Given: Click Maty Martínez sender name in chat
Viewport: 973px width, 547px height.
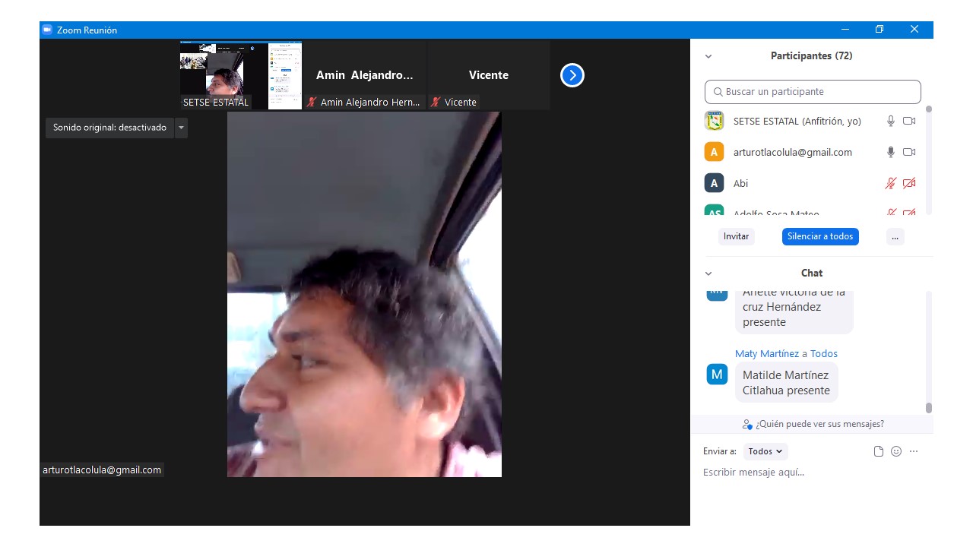Looking at the screenshot, I should (x=767, y=353).
